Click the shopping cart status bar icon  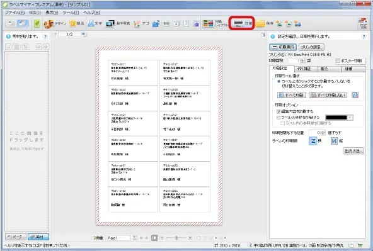pos(360,245)
